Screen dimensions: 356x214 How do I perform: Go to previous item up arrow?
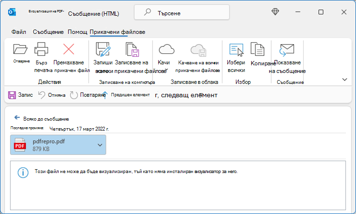click(x=105, y=95)
